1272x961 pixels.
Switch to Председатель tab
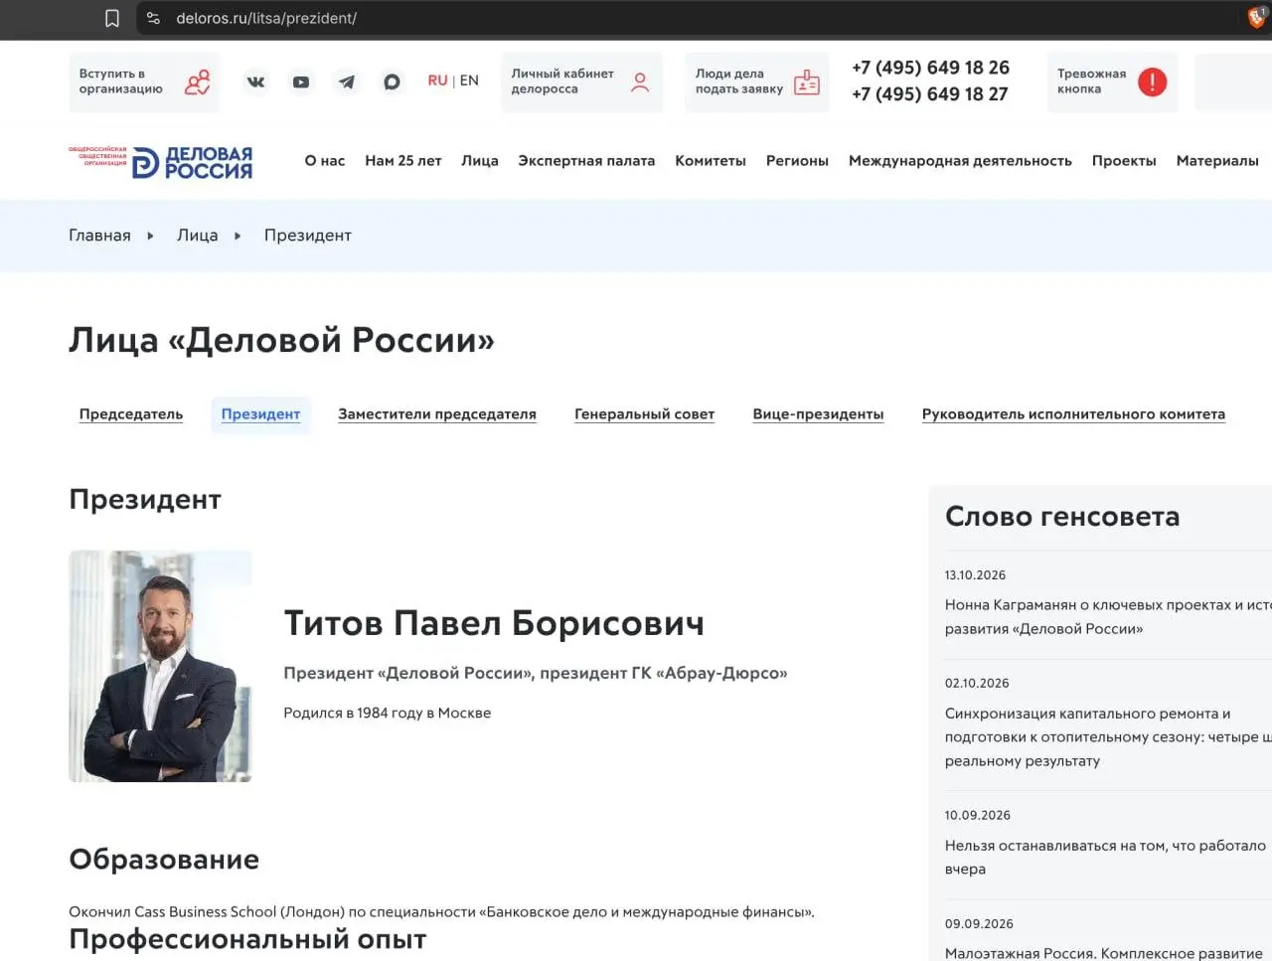pos(131,414)
